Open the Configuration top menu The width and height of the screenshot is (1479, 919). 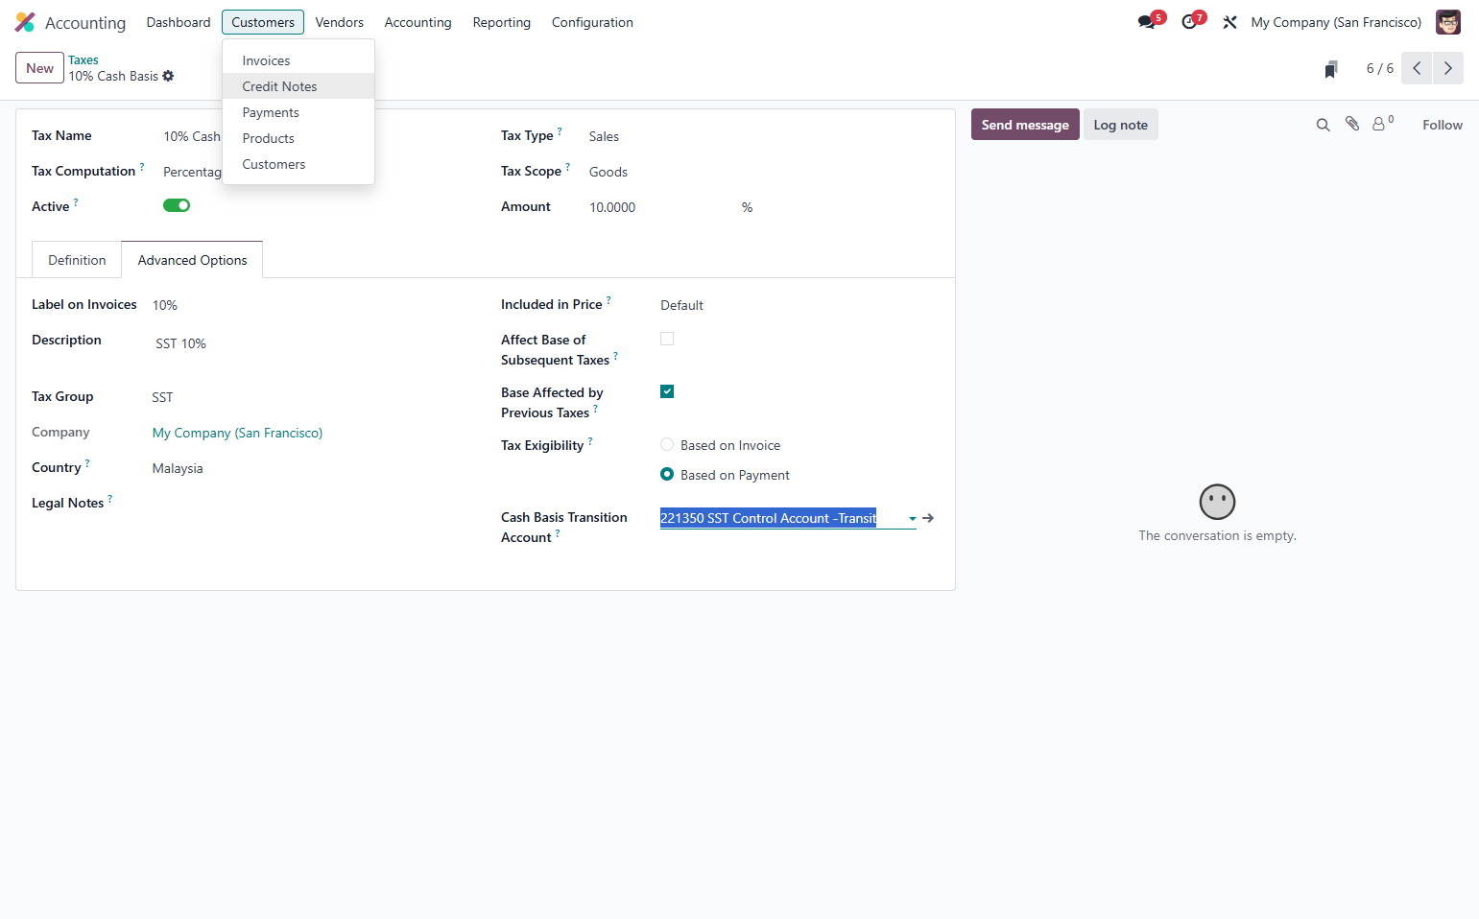[x=592, y=22]
